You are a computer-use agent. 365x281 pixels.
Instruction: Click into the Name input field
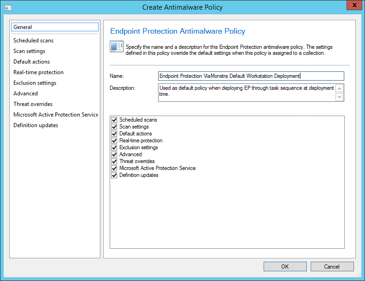(x=251, y=76)
